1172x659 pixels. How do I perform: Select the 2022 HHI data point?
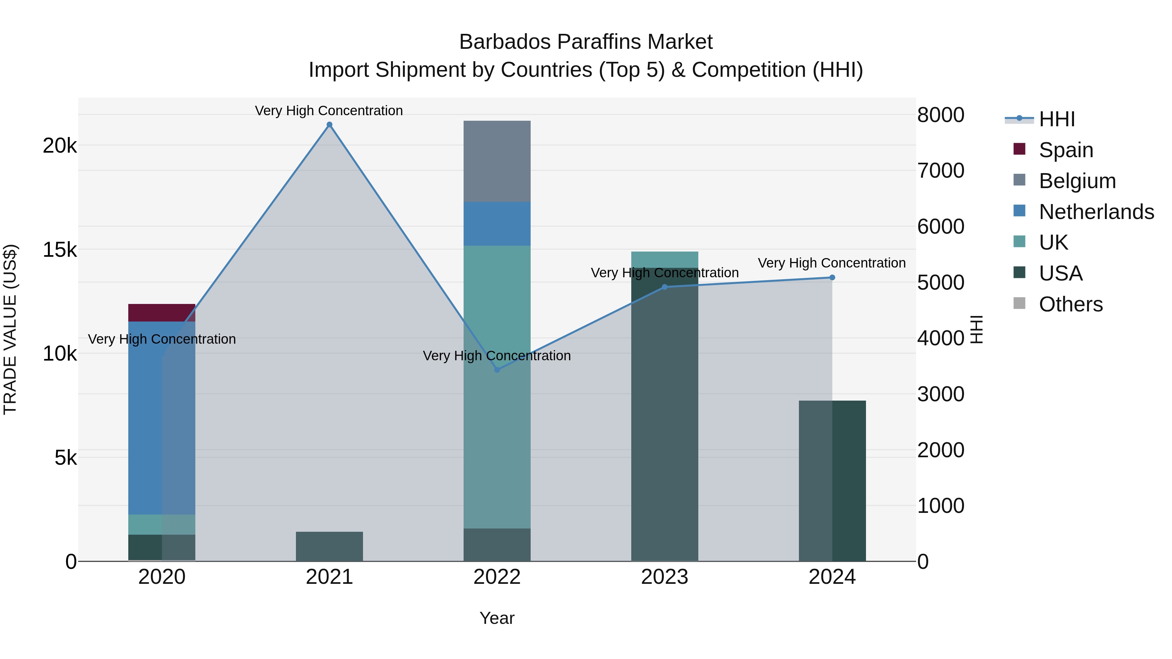[497, 370]
